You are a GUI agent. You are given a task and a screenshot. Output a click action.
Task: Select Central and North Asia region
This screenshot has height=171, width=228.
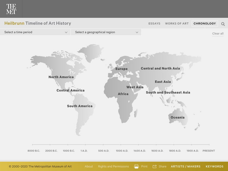[x=160, y=68]
